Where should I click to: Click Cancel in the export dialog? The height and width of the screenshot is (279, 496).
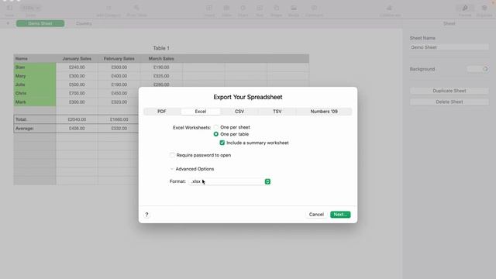click(x=316, y=215)
